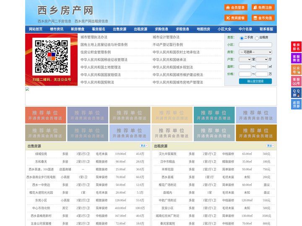Open the 金币充值 coin recharge button

(x=263, y=18)
